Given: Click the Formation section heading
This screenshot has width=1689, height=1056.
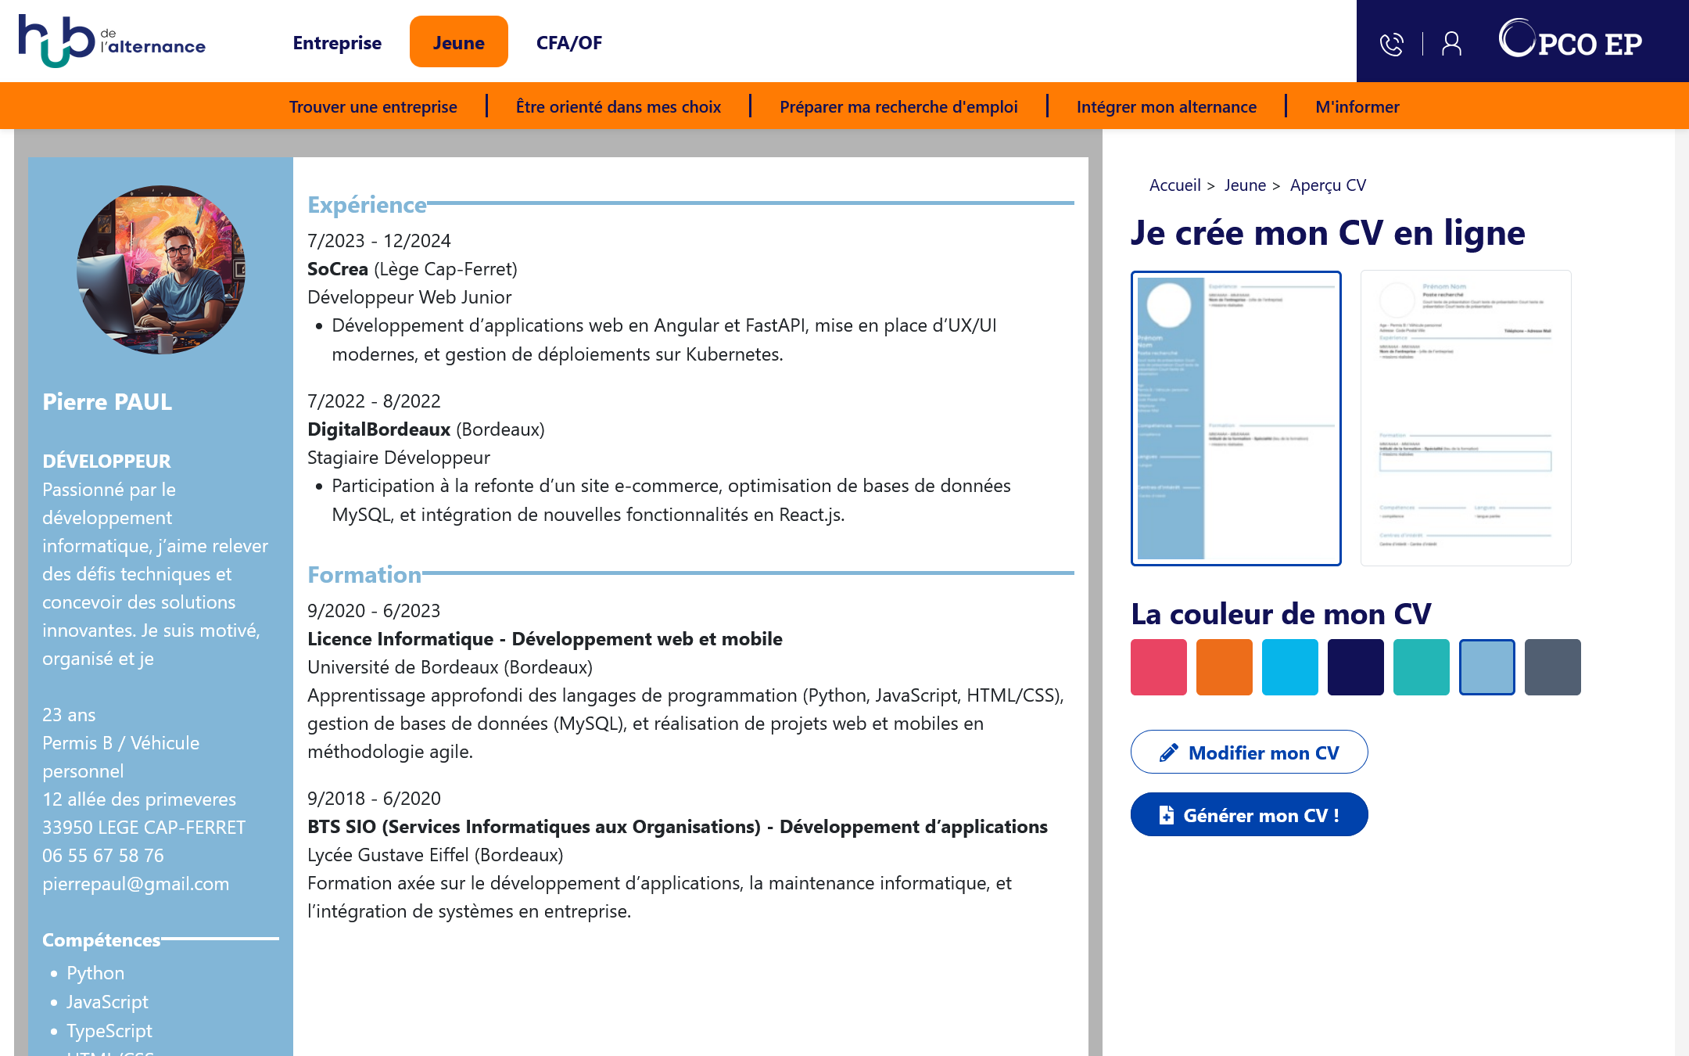Looking at the screenshot, I should click(x=364, y=575).
